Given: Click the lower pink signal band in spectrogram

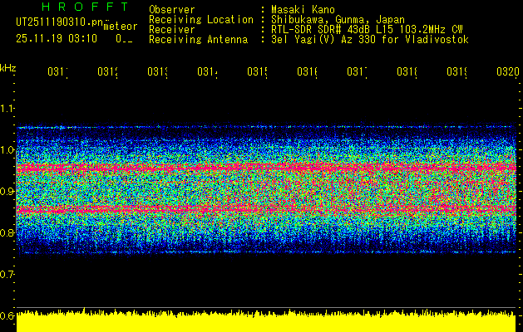Looking at the screenshot, I should click(266, 211).
